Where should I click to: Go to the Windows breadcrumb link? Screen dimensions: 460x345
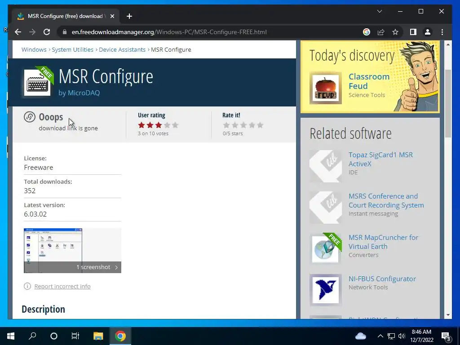tap(34, 49)
